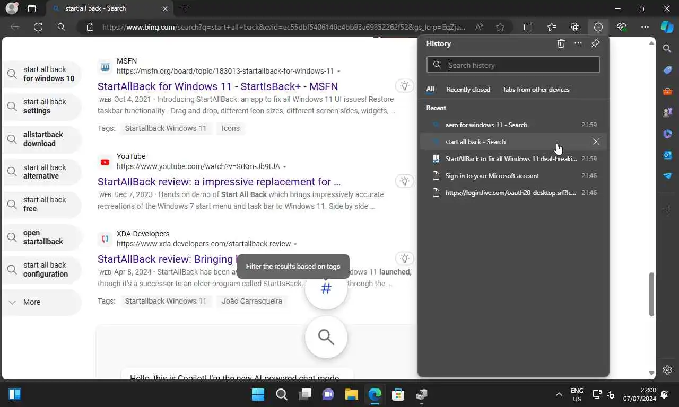This screenshot has width=679, height=407.
Task: Open History more options ellipsis
Action: pyautogui.click(x=578, y=43)
